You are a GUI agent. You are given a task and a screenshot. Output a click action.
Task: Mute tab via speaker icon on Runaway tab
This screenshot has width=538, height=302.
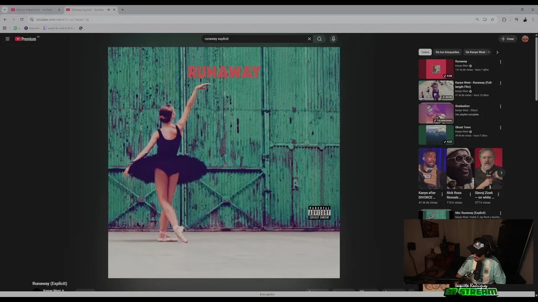pyautogui.click(x=108, y=10)
